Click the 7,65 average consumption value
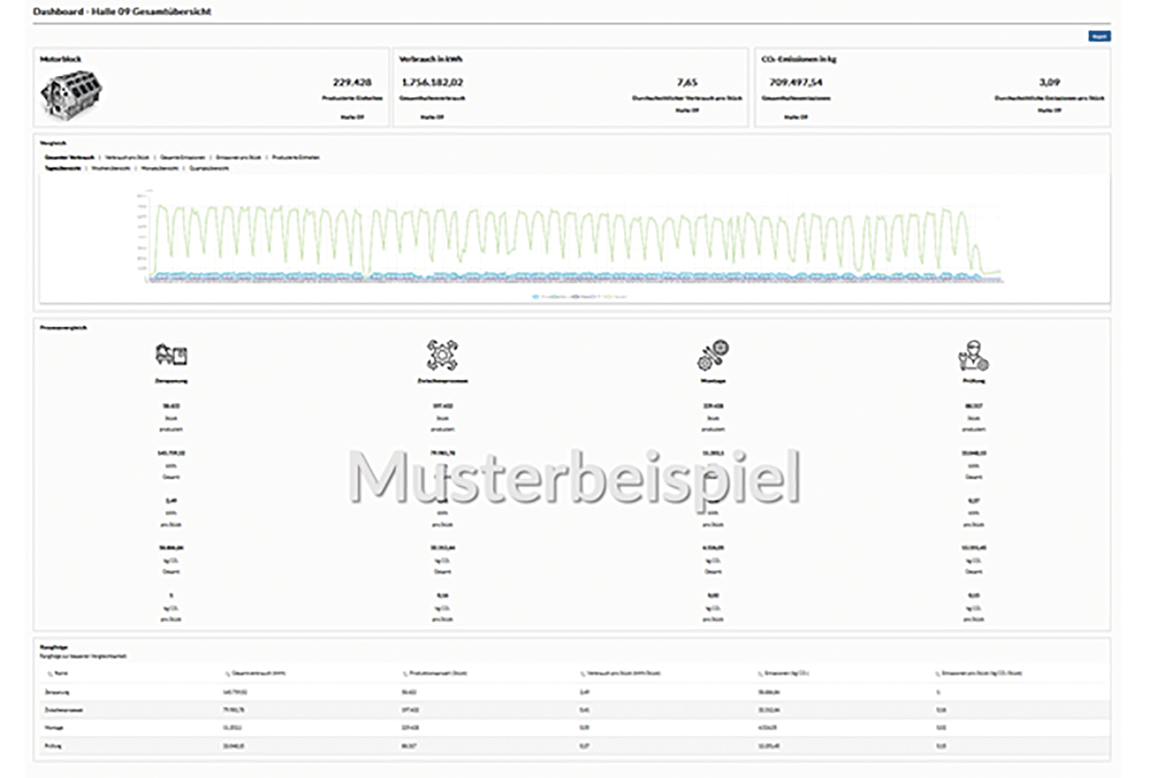 pos(687,82)
